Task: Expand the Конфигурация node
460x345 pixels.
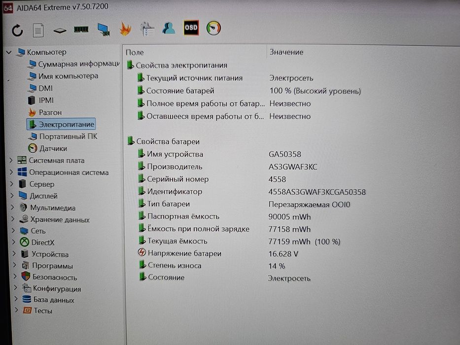Action: click(x=16, y=288)
